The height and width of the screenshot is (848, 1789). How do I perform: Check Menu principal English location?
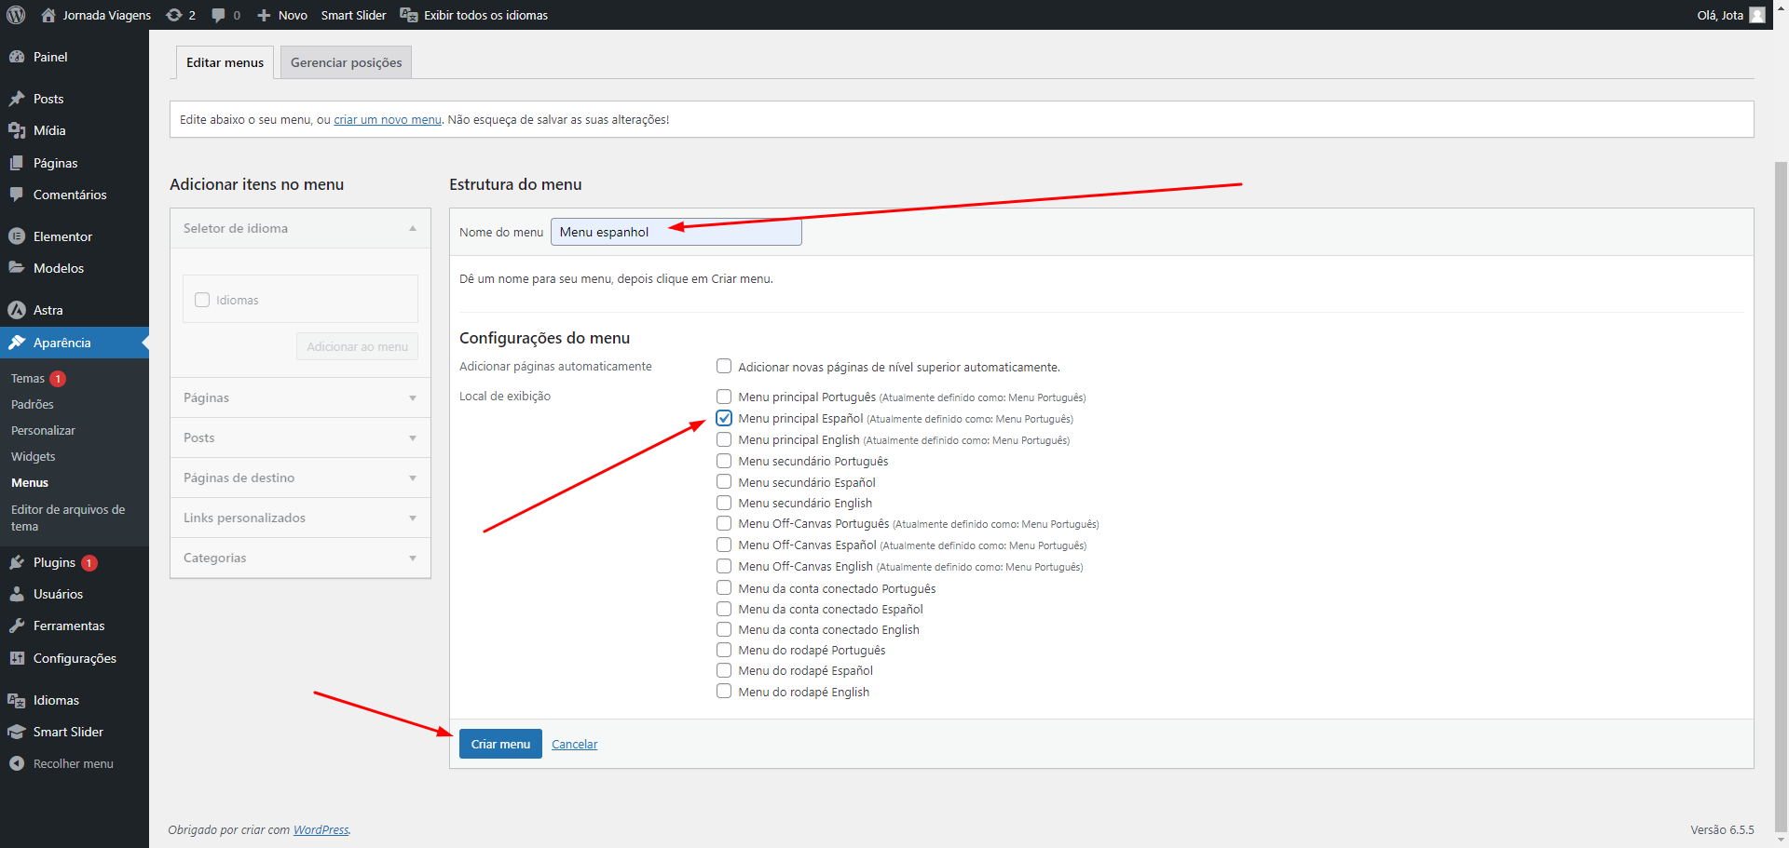point(724,439)
